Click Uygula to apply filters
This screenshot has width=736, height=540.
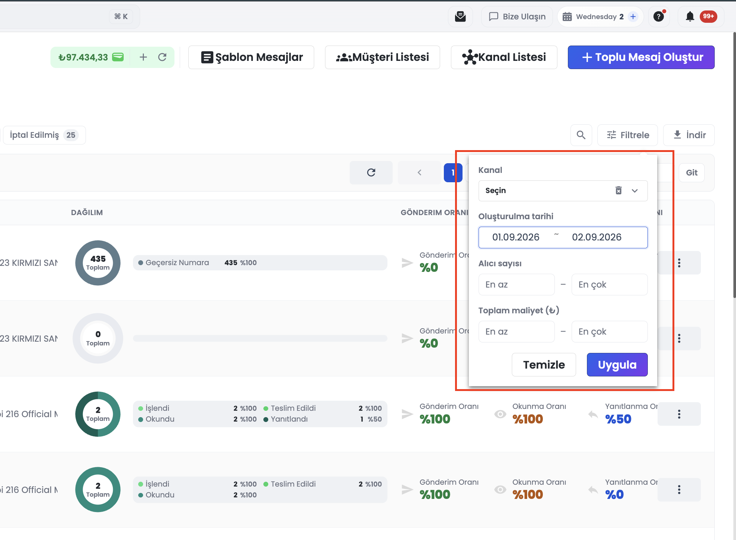pyautogui.click(x=617, y=365)
